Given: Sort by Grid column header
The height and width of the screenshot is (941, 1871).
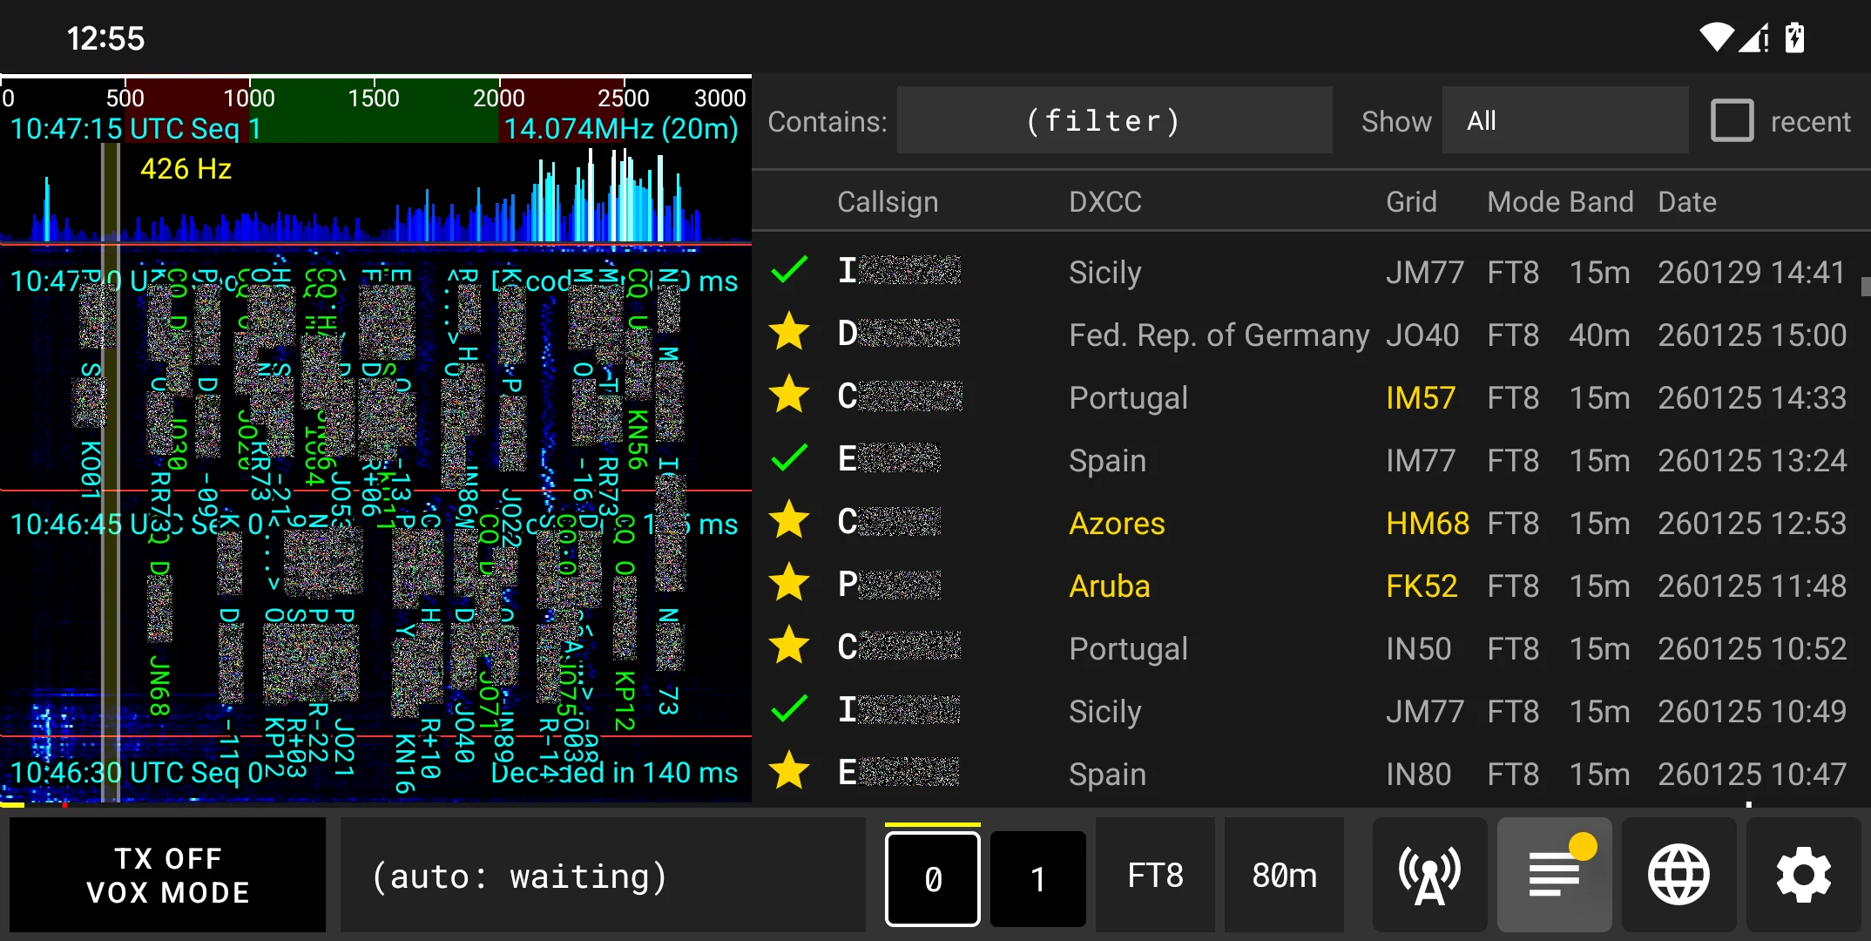Looking at the screenshot, I should 1411,202.
